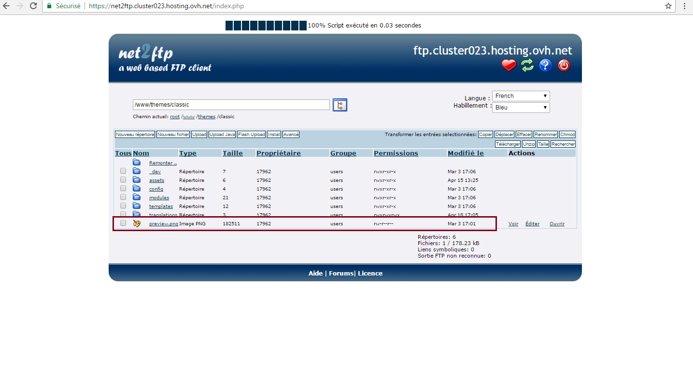This screenshot has height=372, width=693.
Task: Click the palette icon beside preview.png
Action: click(137, 223)
